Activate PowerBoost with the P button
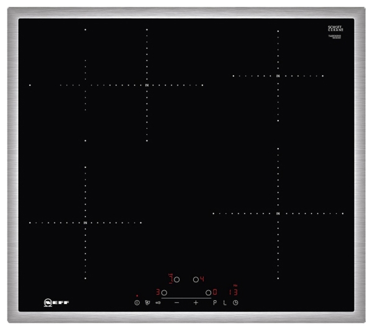Screen dimensions: 372x332 click(215, 303)
